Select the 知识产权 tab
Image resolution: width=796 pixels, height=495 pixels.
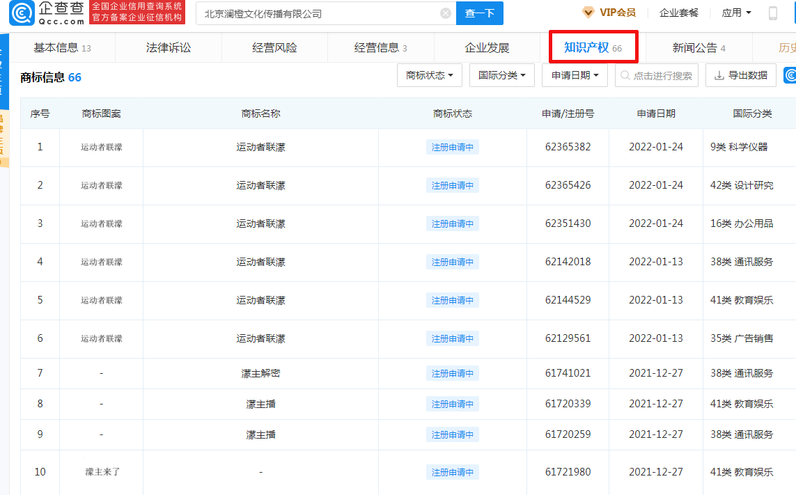pyautogui.click(x=593, y=48)
